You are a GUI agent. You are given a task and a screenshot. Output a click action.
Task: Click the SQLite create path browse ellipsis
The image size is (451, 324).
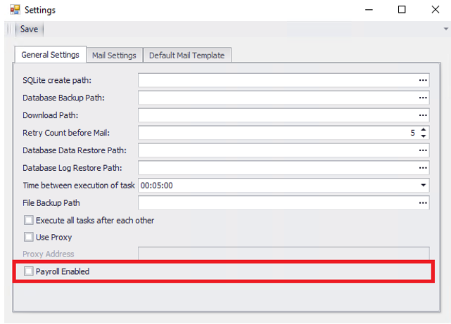pos(423,80)
